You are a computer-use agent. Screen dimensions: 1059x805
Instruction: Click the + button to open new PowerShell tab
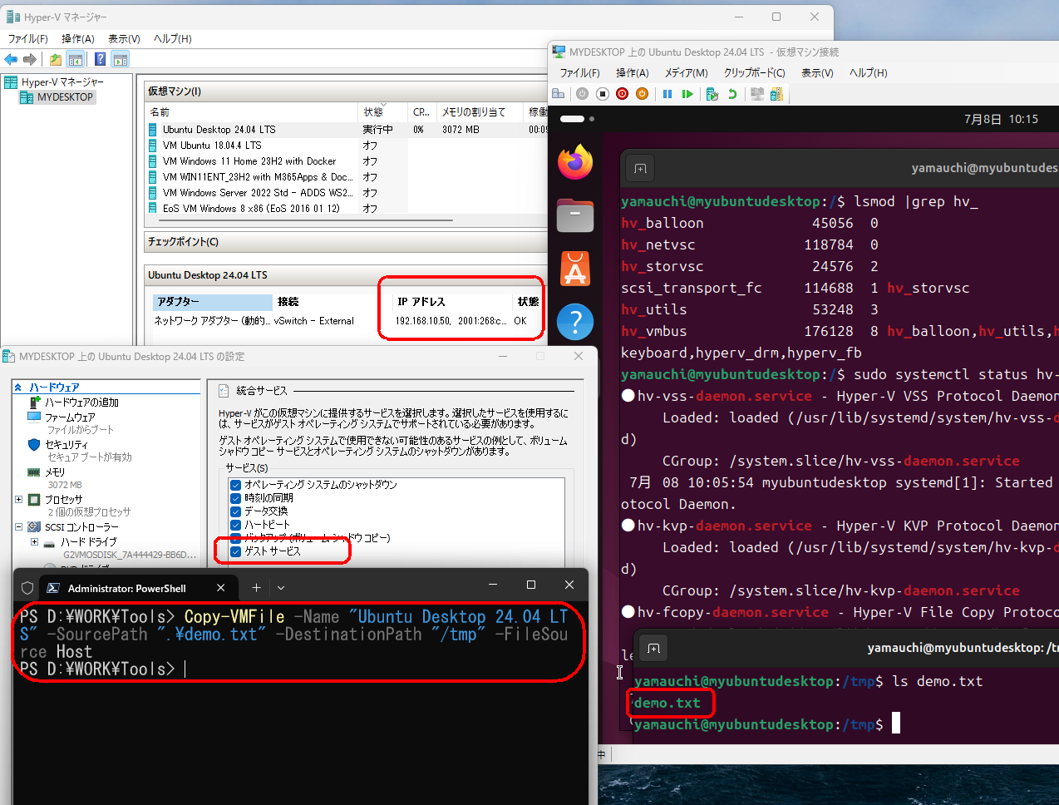pyautogui.click(x=256, y=588)
